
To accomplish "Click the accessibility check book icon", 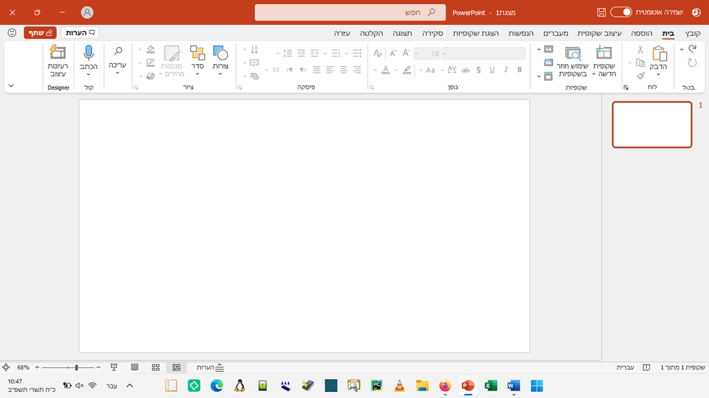I will tap(646, 367).
